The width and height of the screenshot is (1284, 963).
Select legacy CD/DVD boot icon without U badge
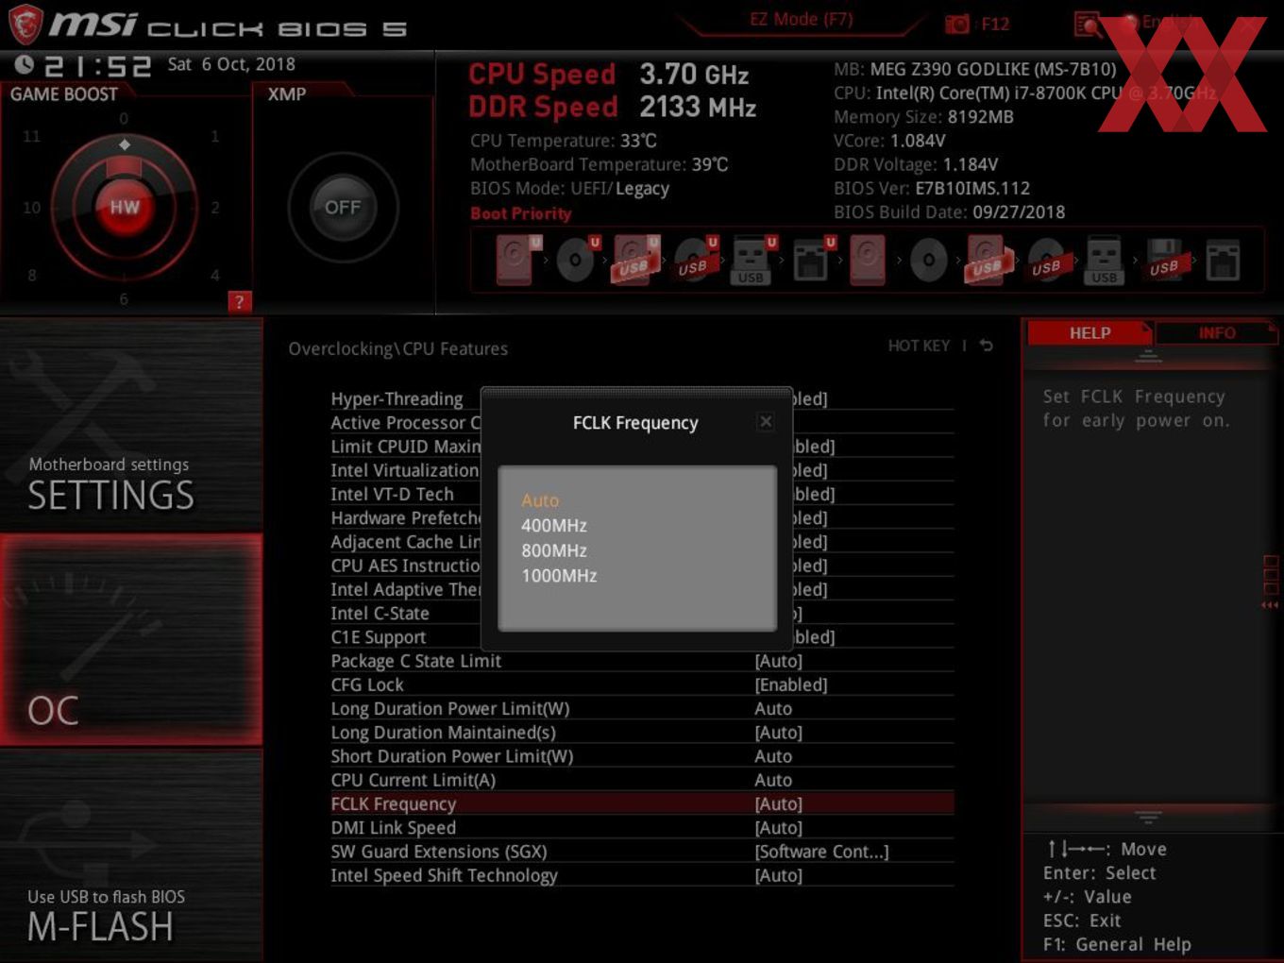point(928,260)
